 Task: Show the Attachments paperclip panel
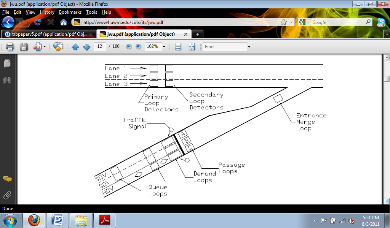pos(7,195)
